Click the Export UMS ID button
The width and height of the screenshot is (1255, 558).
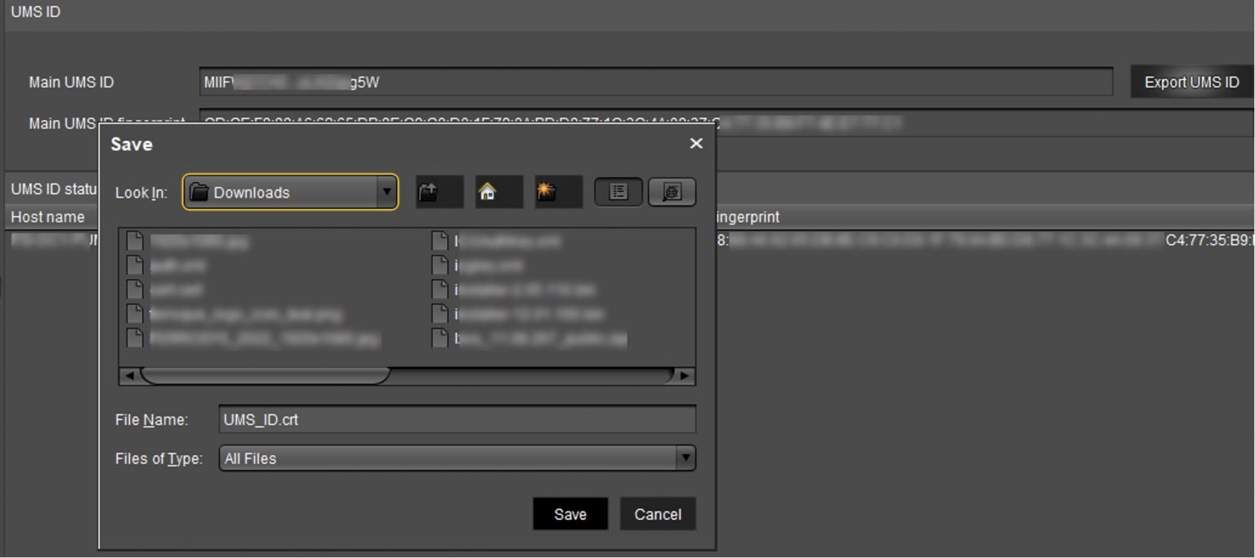click(x=1191, y=82)
